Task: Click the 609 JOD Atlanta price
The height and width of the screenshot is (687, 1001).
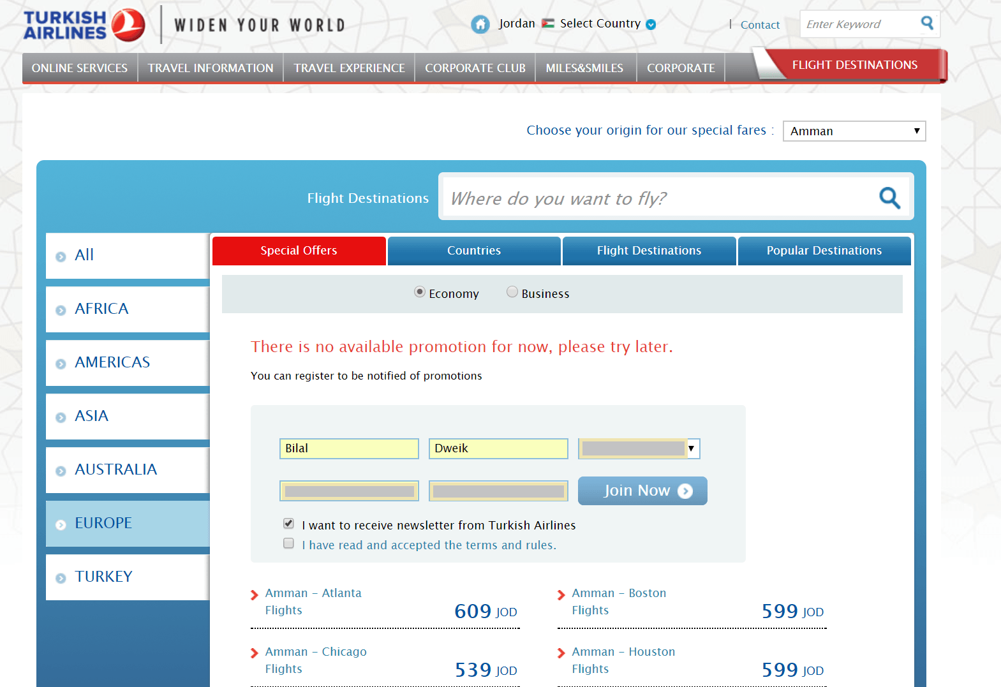Action: [486, 611]
